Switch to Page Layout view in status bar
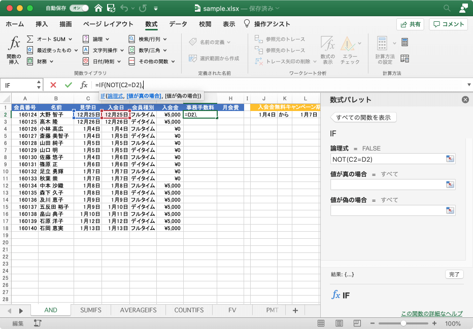This screenshot has width=473, height=329. pos(339,323)
